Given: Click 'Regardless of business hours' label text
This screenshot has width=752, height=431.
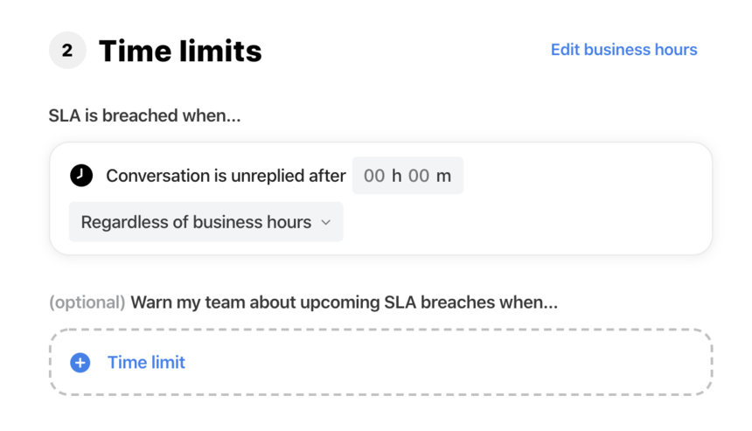Looking at the screenshot, I should tap(196, 222).
